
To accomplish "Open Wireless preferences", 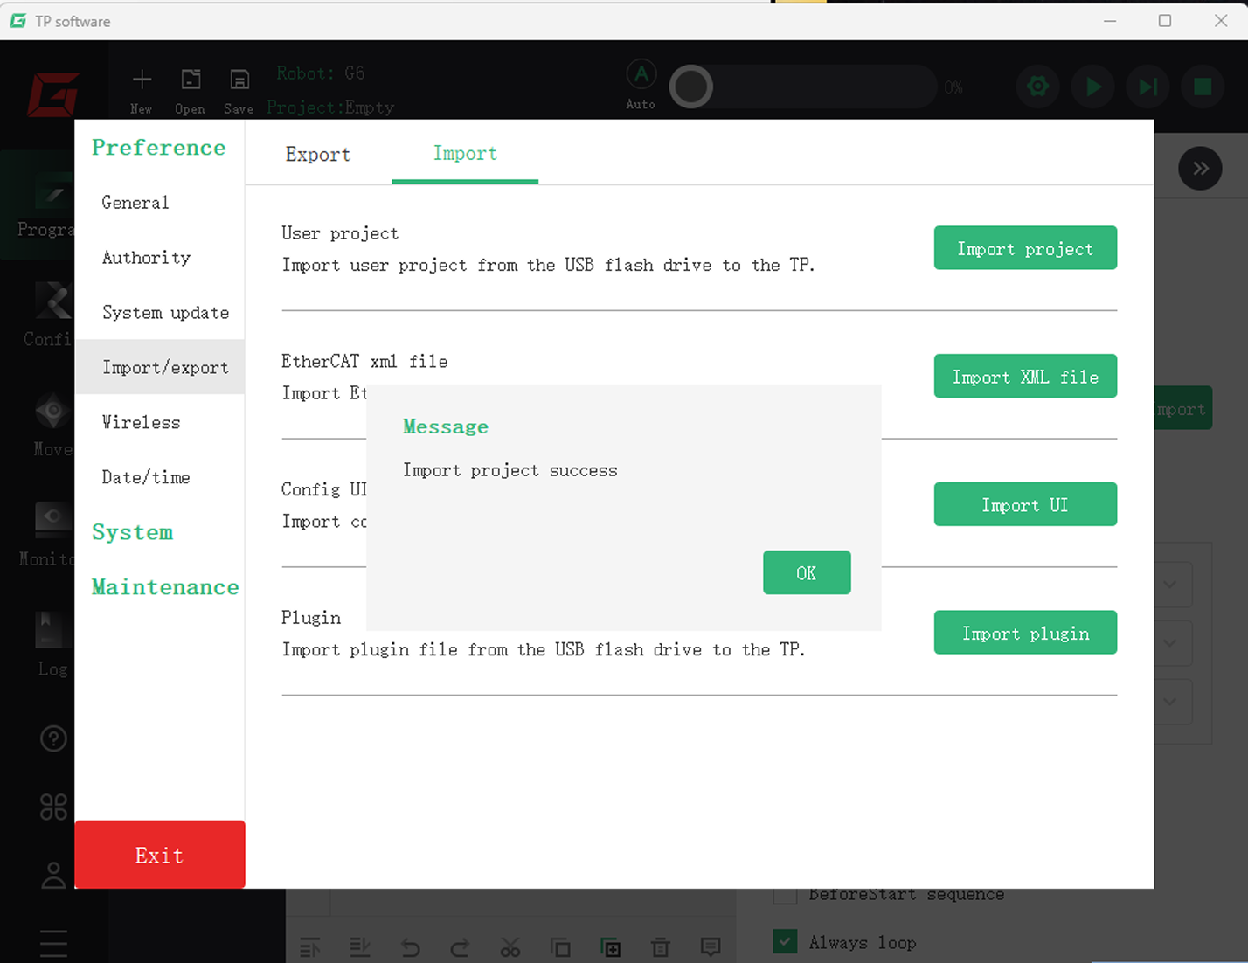I will pos(160,422).
